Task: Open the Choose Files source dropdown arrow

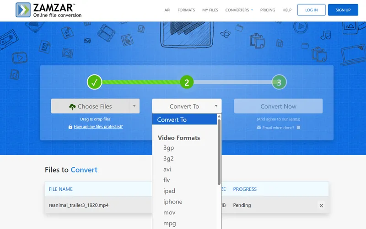Action: (134, 106)
